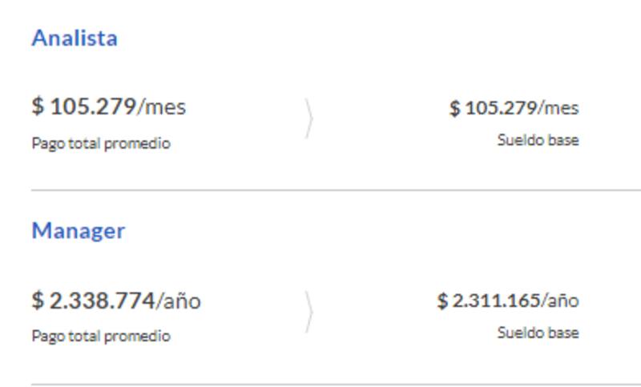641x387 pixels.
Task: Select Sueldo base label in Manager row
Action: 538,333
